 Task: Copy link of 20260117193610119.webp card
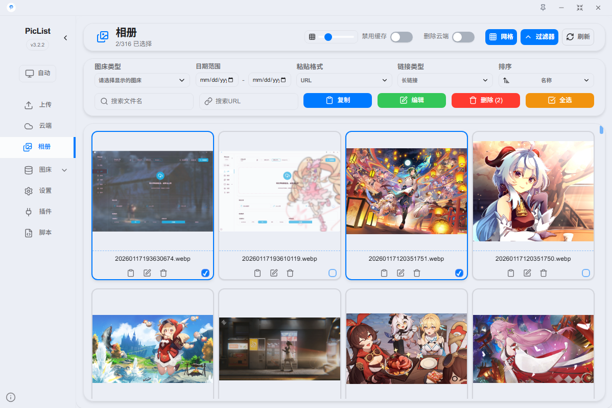pyautogui.click(x=257, y=273)
